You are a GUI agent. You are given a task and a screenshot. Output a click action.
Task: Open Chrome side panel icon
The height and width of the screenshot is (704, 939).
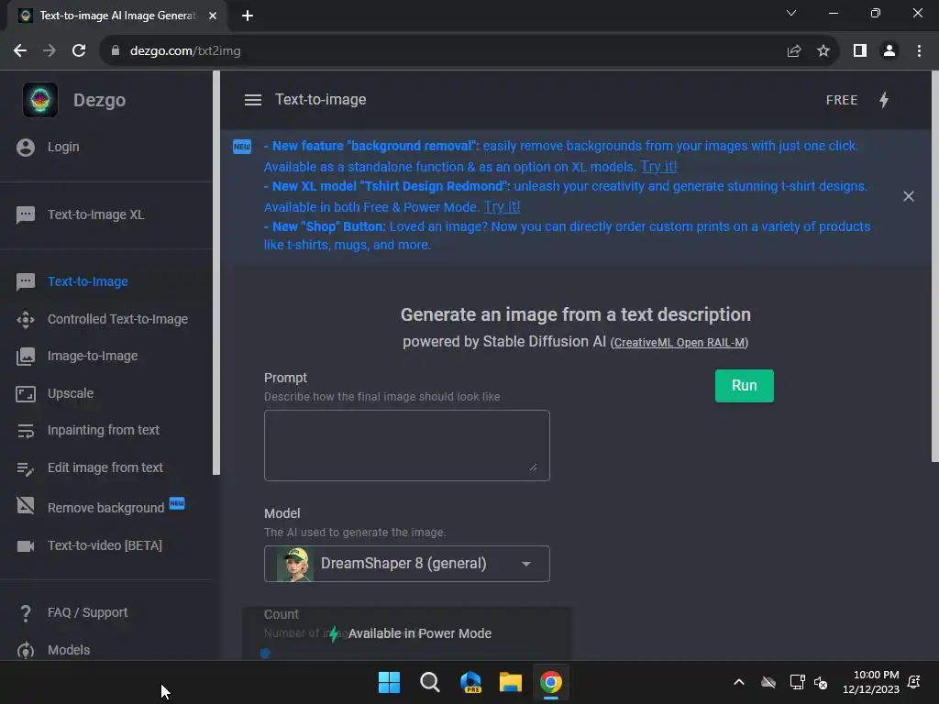tap(860, 51)
